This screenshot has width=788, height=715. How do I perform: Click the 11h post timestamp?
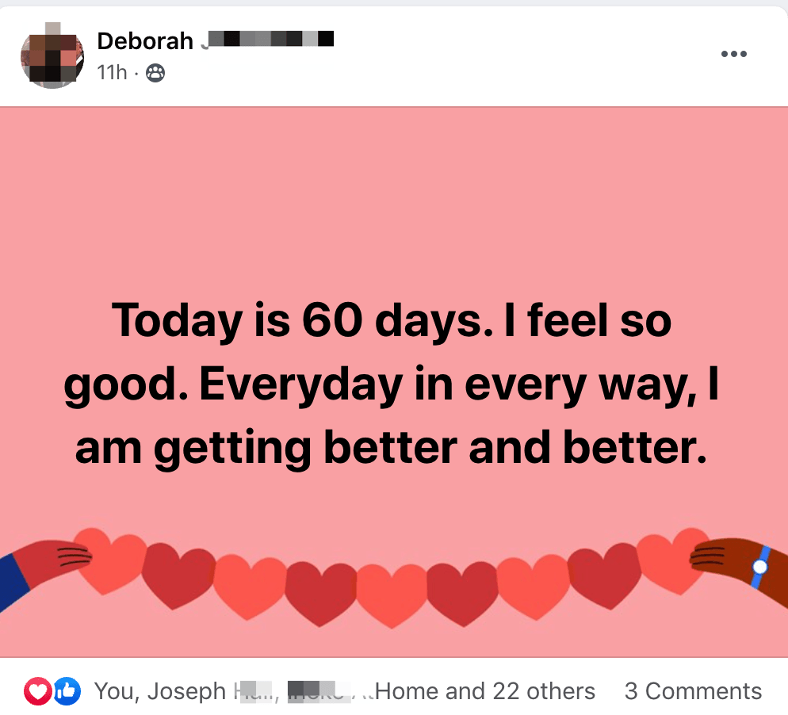pyautogui.click(x=112, y=74)
